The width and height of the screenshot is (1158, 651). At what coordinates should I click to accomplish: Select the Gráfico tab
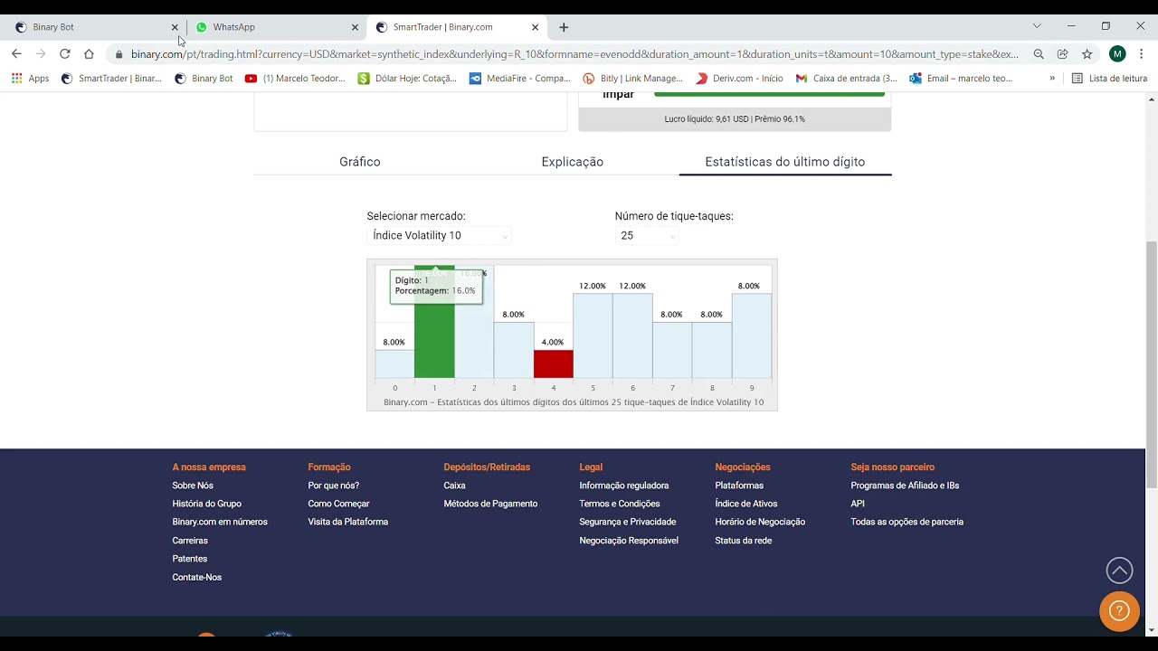[x=360, y=162]
